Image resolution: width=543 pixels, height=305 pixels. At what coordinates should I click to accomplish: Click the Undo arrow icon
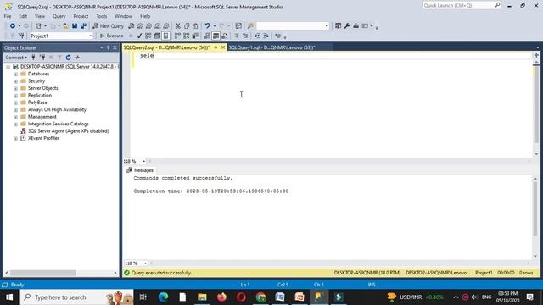[x=207, y=26]
